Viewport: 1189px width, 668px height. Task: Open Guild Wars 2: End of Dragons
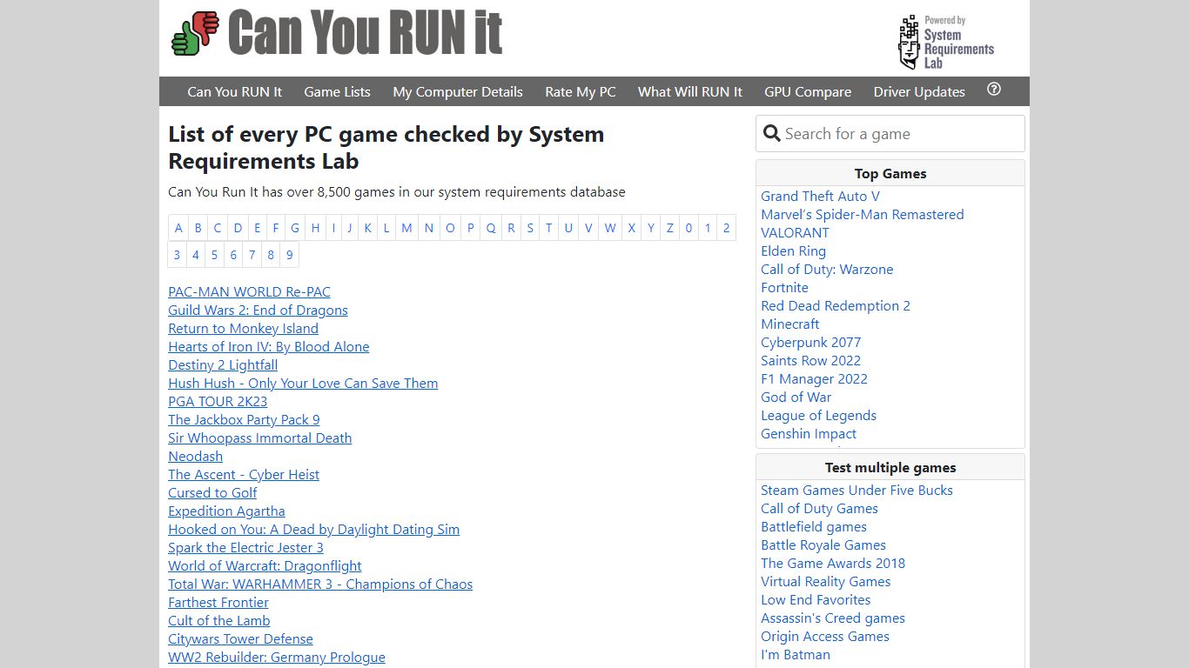pyautogui.click(x=258, y=310)
